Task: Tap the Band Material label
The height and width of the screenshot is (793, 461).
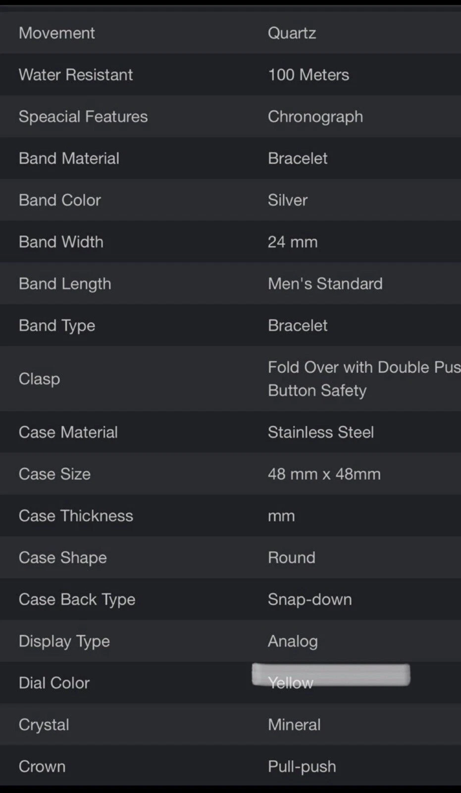Action: (x=69, y=159)
